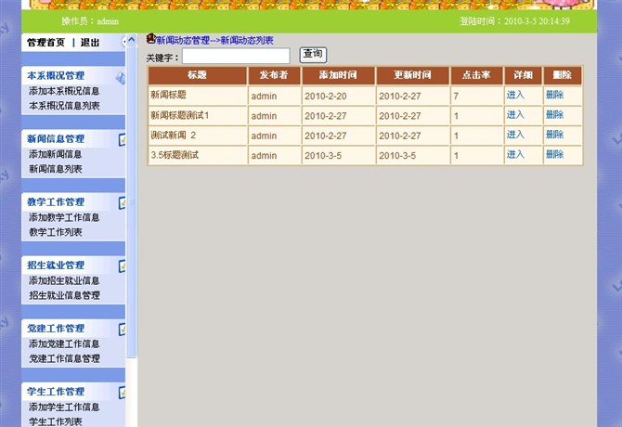Screen dimensions: 622x427
Task: Click sidebar scroll up arrow
Action: [x=132, y=40]
